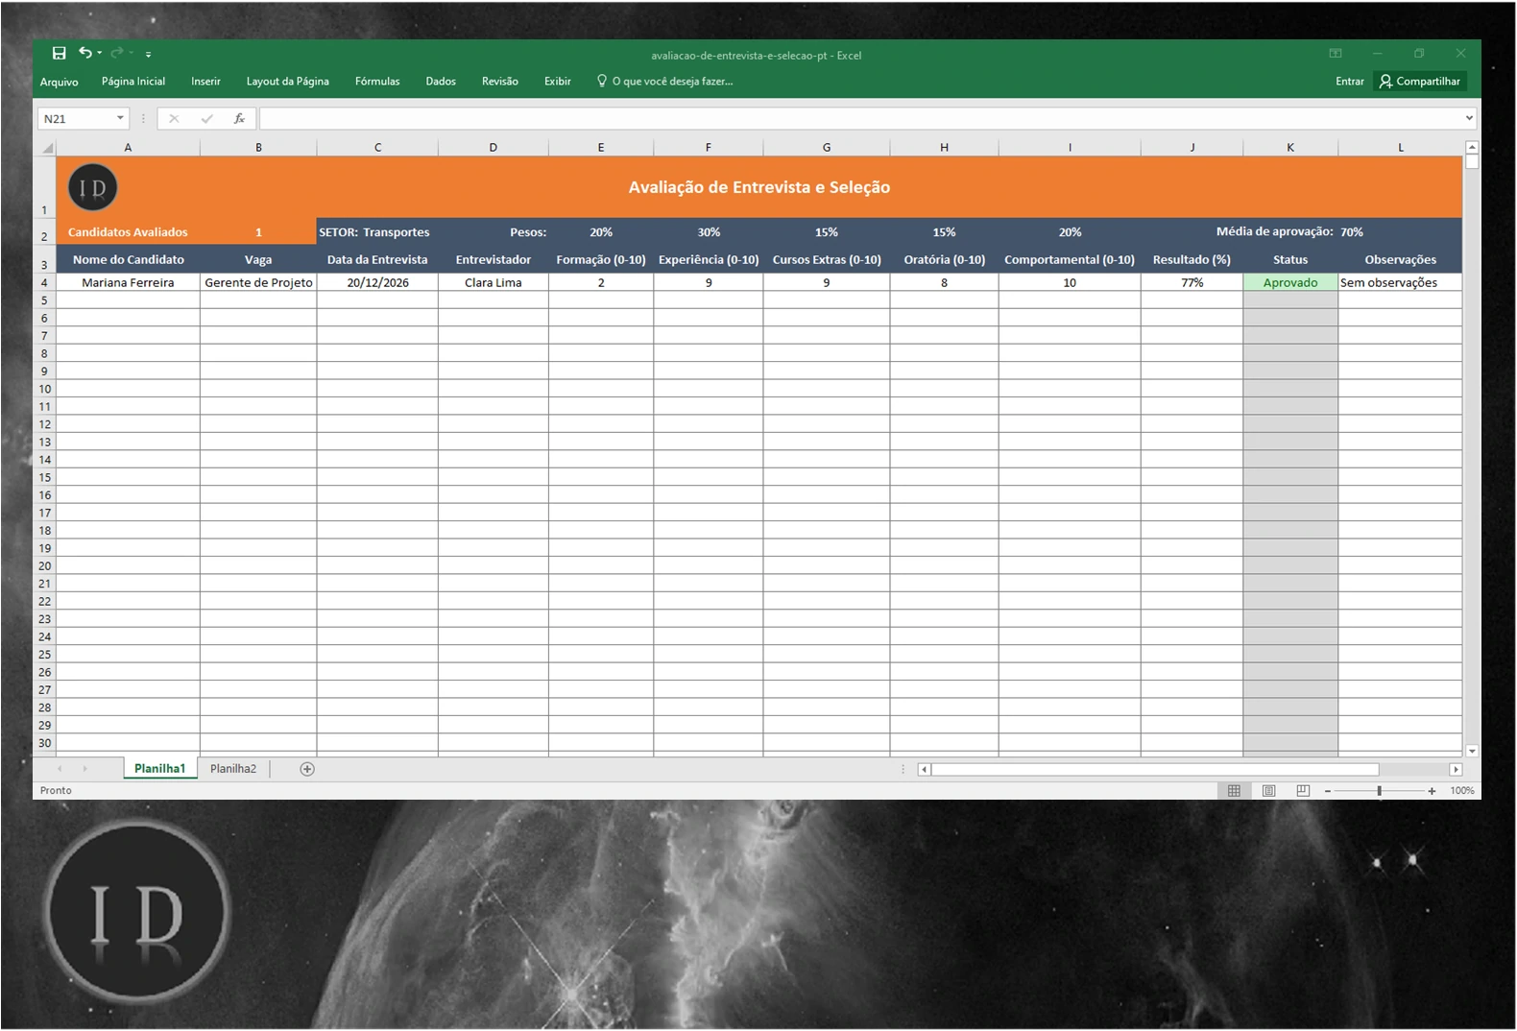Click the Normal view icon in status bar
The image size is (1517, 1031).
click(1235, 791)
